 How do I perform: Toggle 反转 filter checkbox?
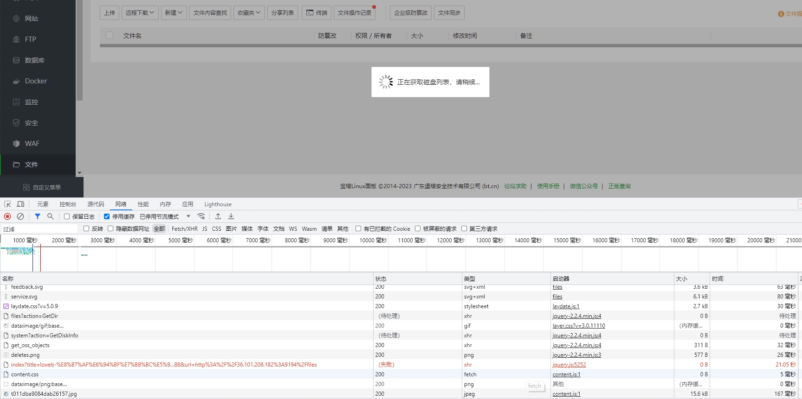[86, 228]
